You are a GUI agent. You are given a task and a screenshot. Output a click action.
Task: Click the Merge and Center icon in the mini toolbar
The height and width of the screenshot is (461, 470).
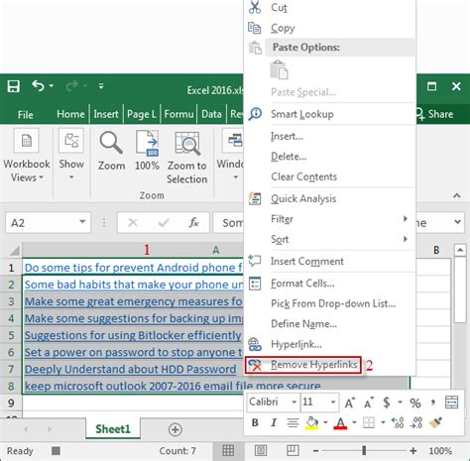click(x=451, y=403)
